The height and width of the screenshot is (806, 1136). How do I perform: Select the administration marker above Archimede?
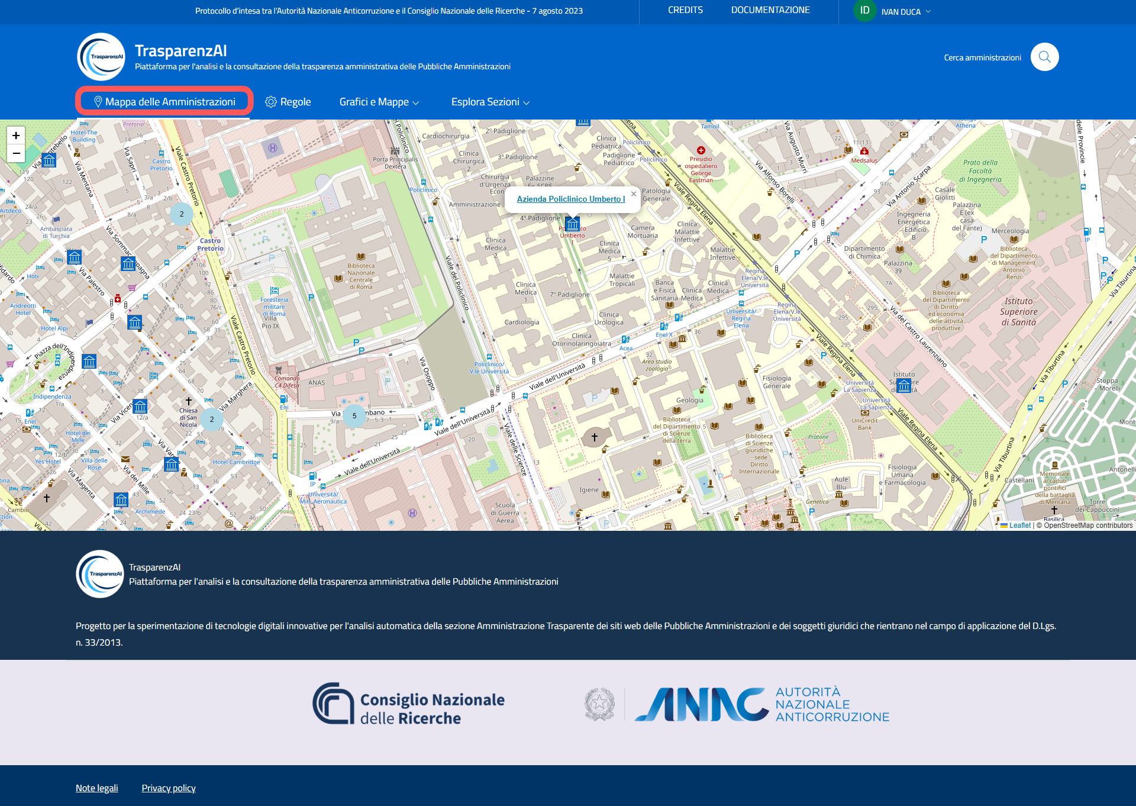tap(121, 500)
